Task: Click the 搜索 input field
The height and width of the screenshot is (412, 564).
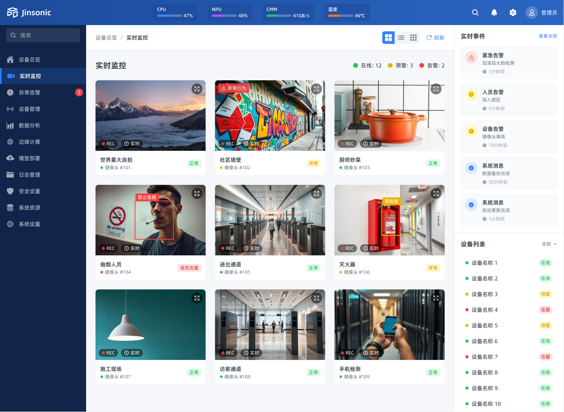Action: 43,35
